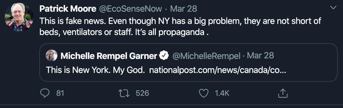Expand the tweet options chevron menu

tap(333, 8)
